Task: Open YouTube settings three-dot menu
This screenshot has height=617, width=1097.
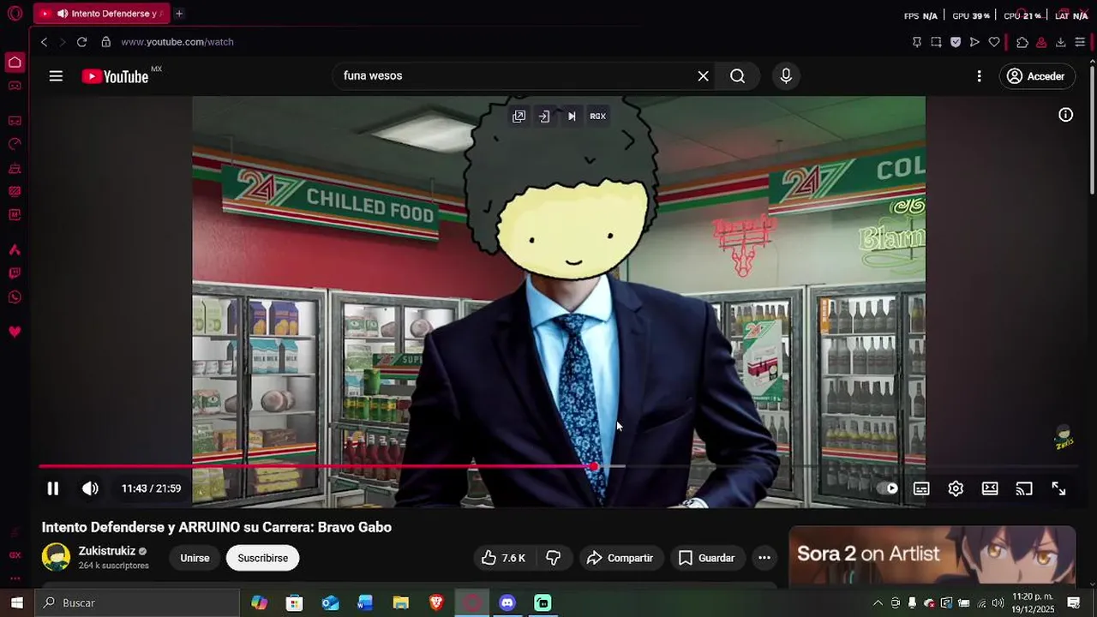Action: coord(979,76)
